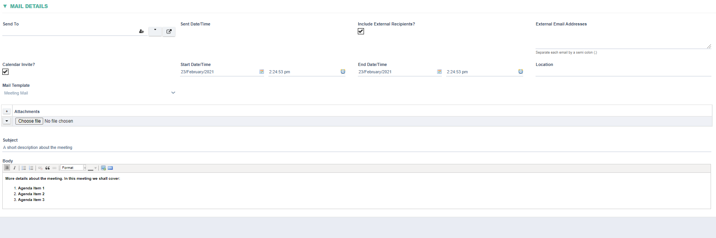
Task: Open the Mail Template dropdown
Action: 173,93
